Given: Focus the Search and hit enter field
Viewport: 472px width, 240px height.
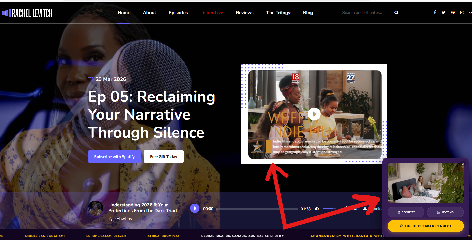Looking at the screenshot, I should [x=366, y=13].
